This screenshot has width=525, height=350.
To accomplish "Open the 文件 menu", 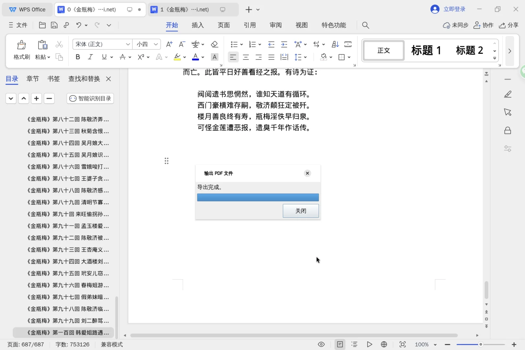I will (18, 25).
